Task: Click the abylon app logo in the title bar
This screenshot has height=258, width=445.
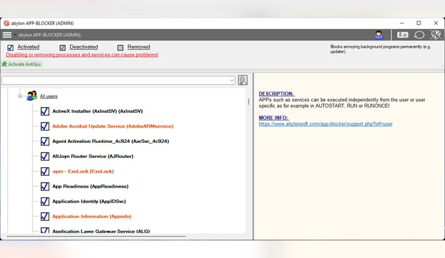Action: click(6, 23)
